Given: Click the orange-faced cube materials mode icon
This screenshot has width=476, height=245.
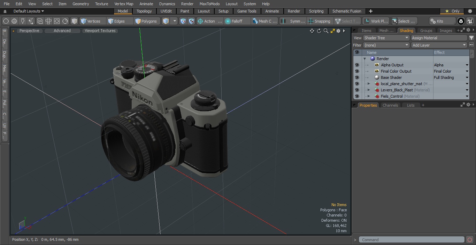Looking at the screenshot, I should [x=166, y=21].
